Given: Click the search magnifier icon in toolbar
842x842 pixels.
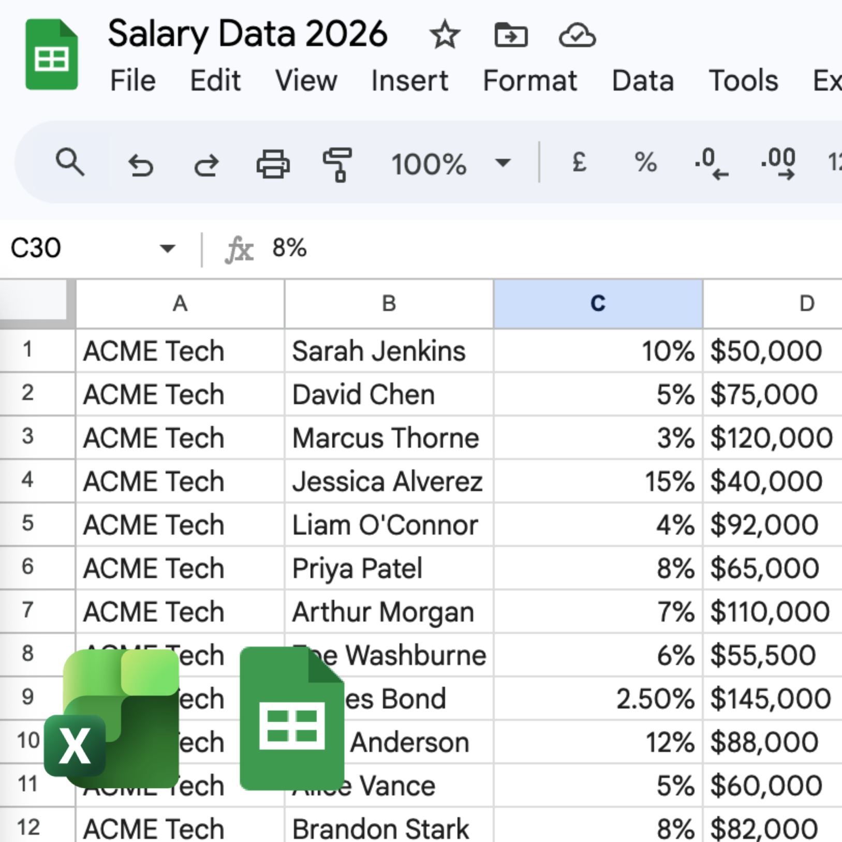Looking at the screenshot, I should click(70, 164).
